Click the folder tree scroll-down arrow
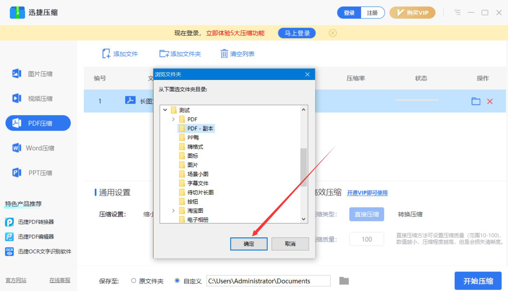This screenshot has height=291, width=508. coord(304,219)
